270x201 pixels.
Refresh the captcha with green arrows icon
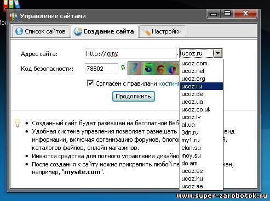coord(123,68)
